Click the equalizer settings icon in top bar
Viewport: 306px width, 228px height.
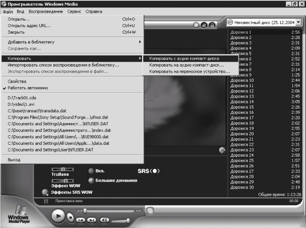pyautogui.click(x=204, y=25)
